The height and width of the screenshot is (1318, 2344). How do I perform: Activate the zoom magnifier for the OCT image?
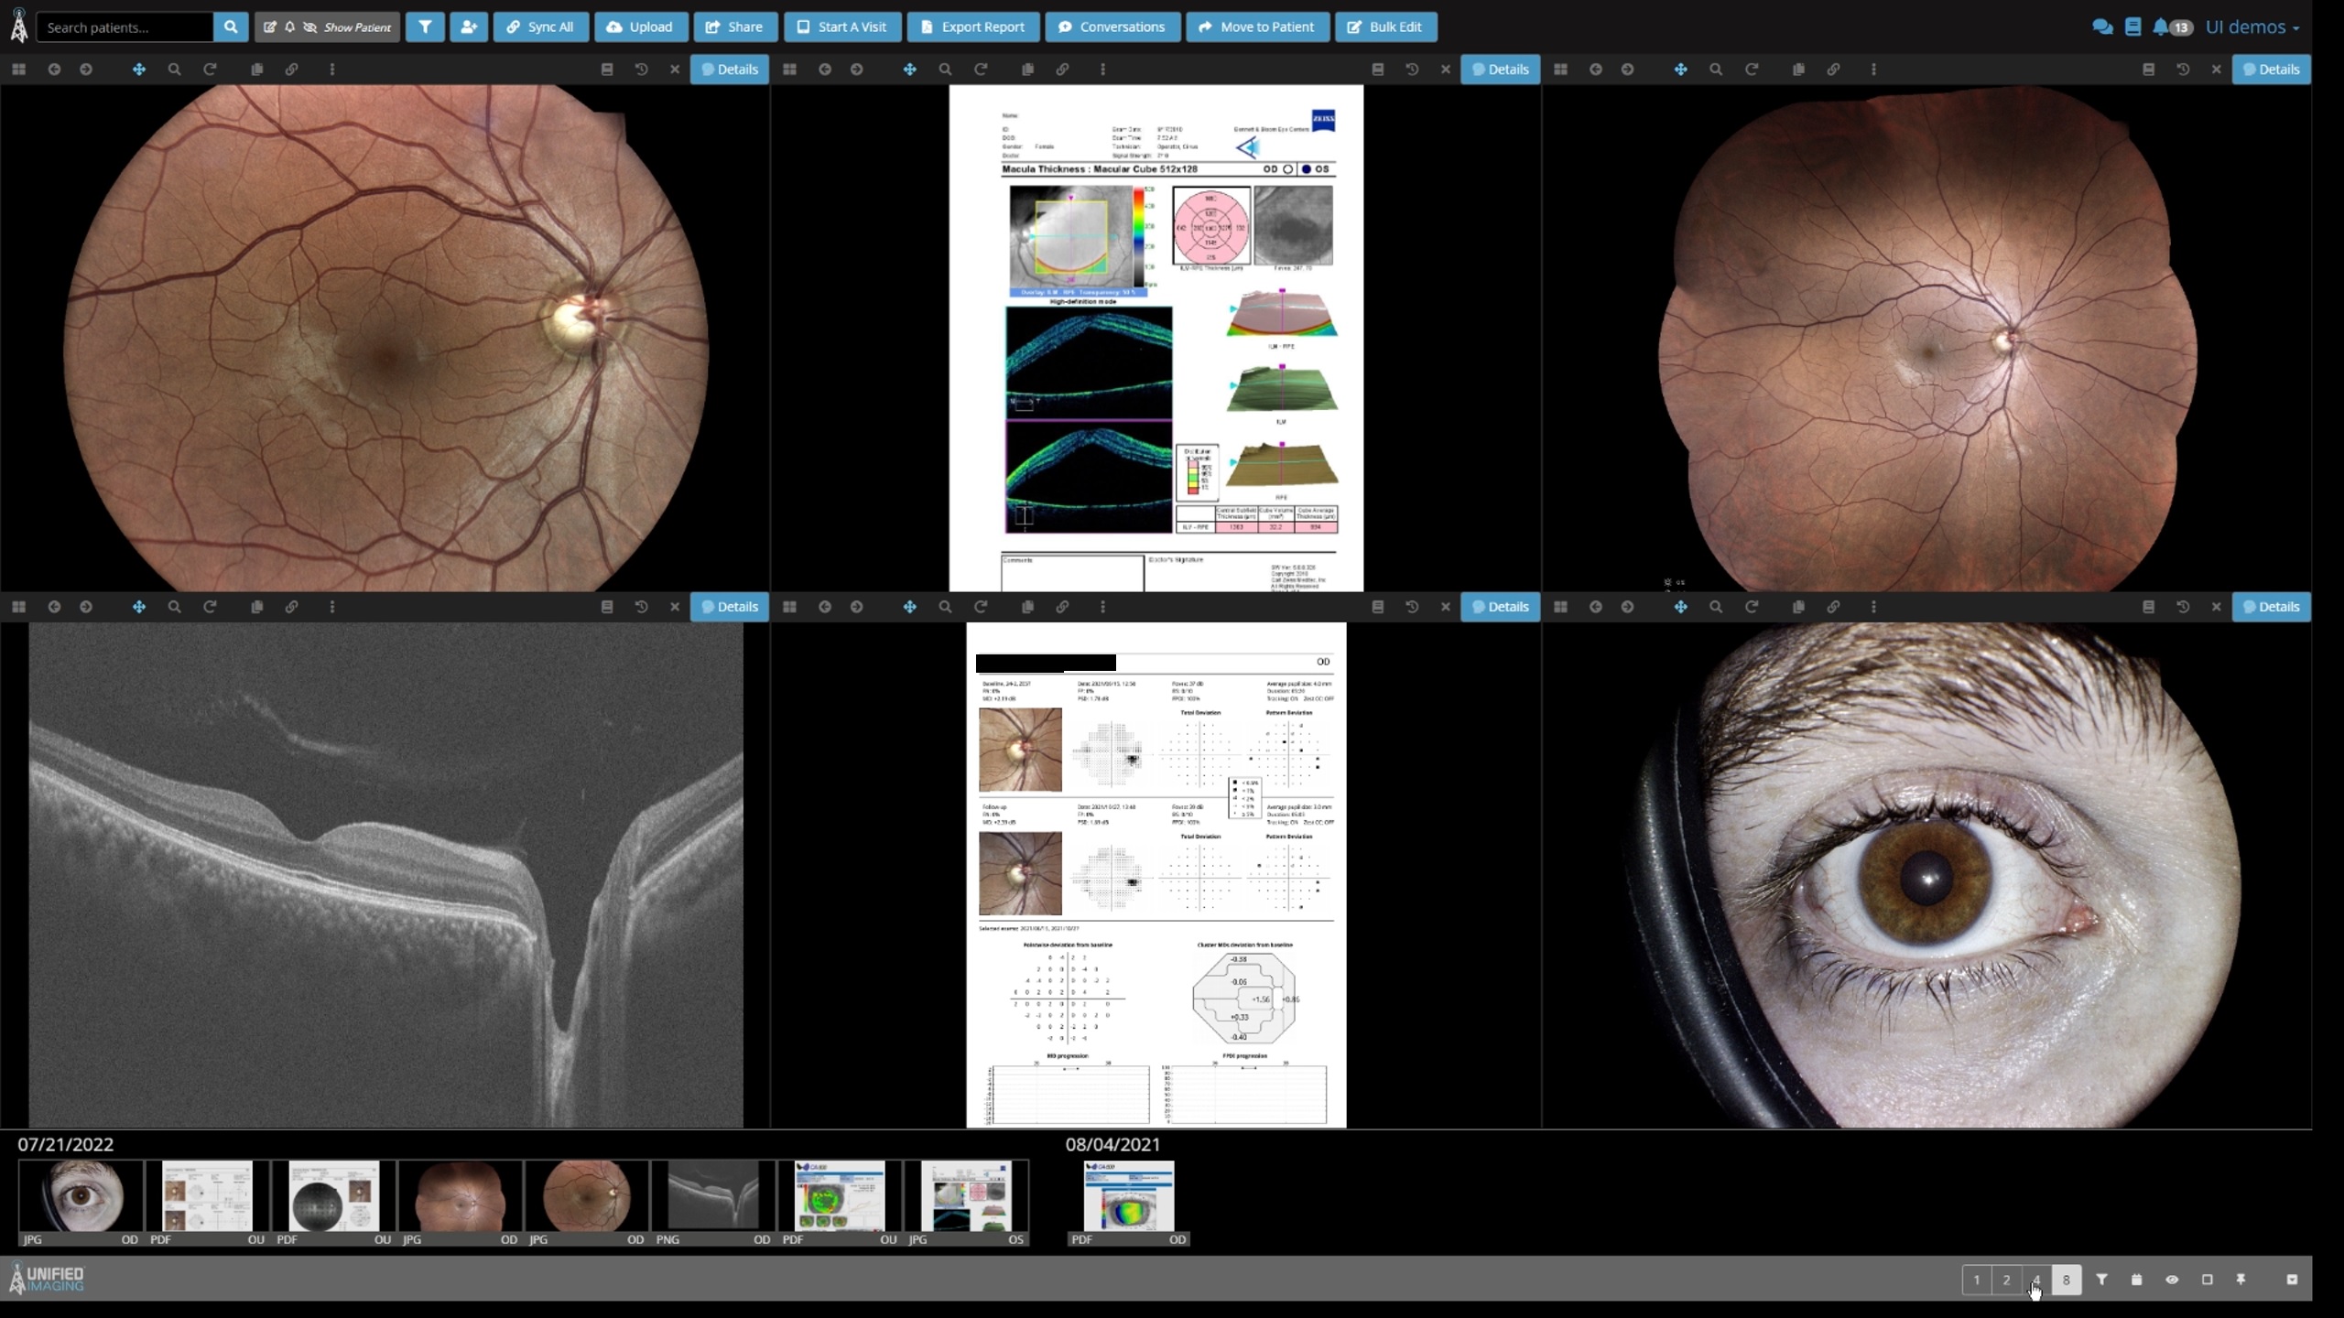[x=174, y=606]
